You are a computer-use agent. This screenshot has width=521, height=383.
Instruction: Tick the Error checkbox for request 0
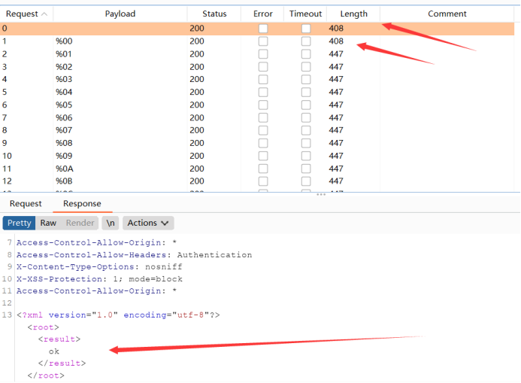click(262, 28)
